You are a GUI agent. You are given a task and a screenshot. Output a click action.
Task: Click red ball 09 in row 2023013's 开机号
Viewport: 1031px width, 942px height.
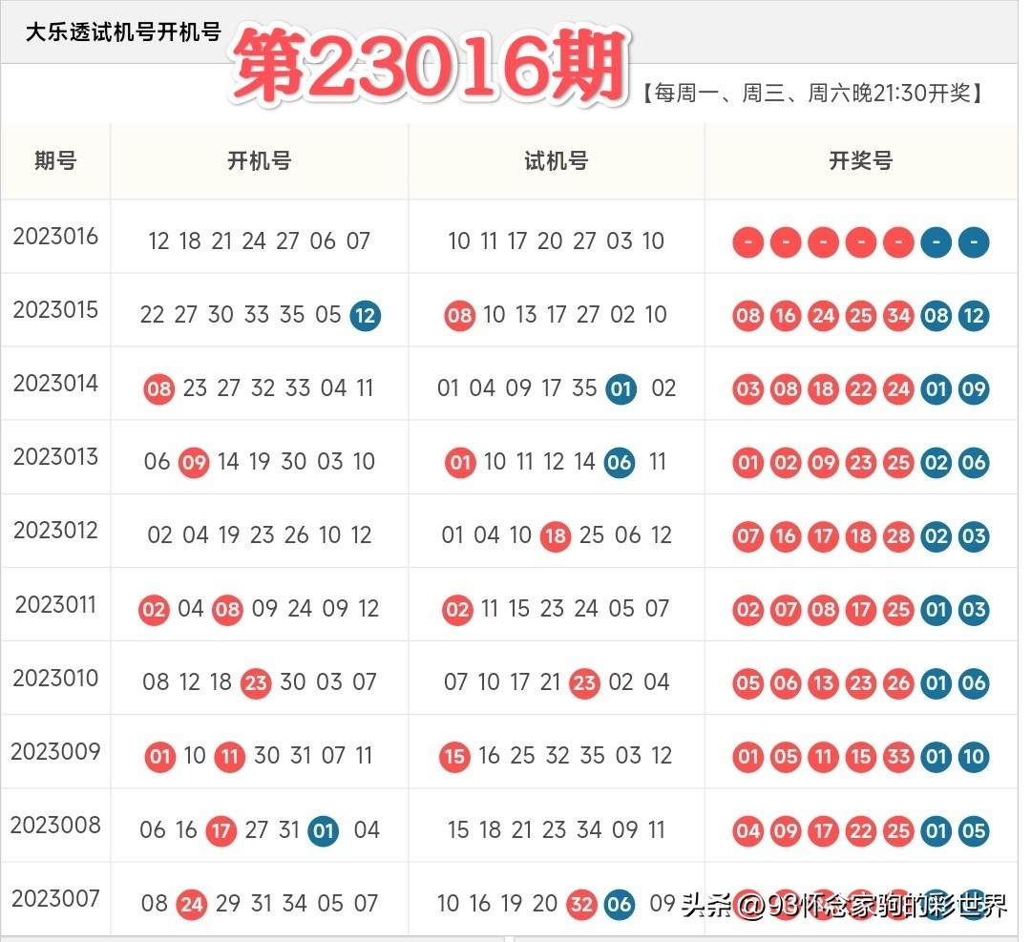coord(194,463)
